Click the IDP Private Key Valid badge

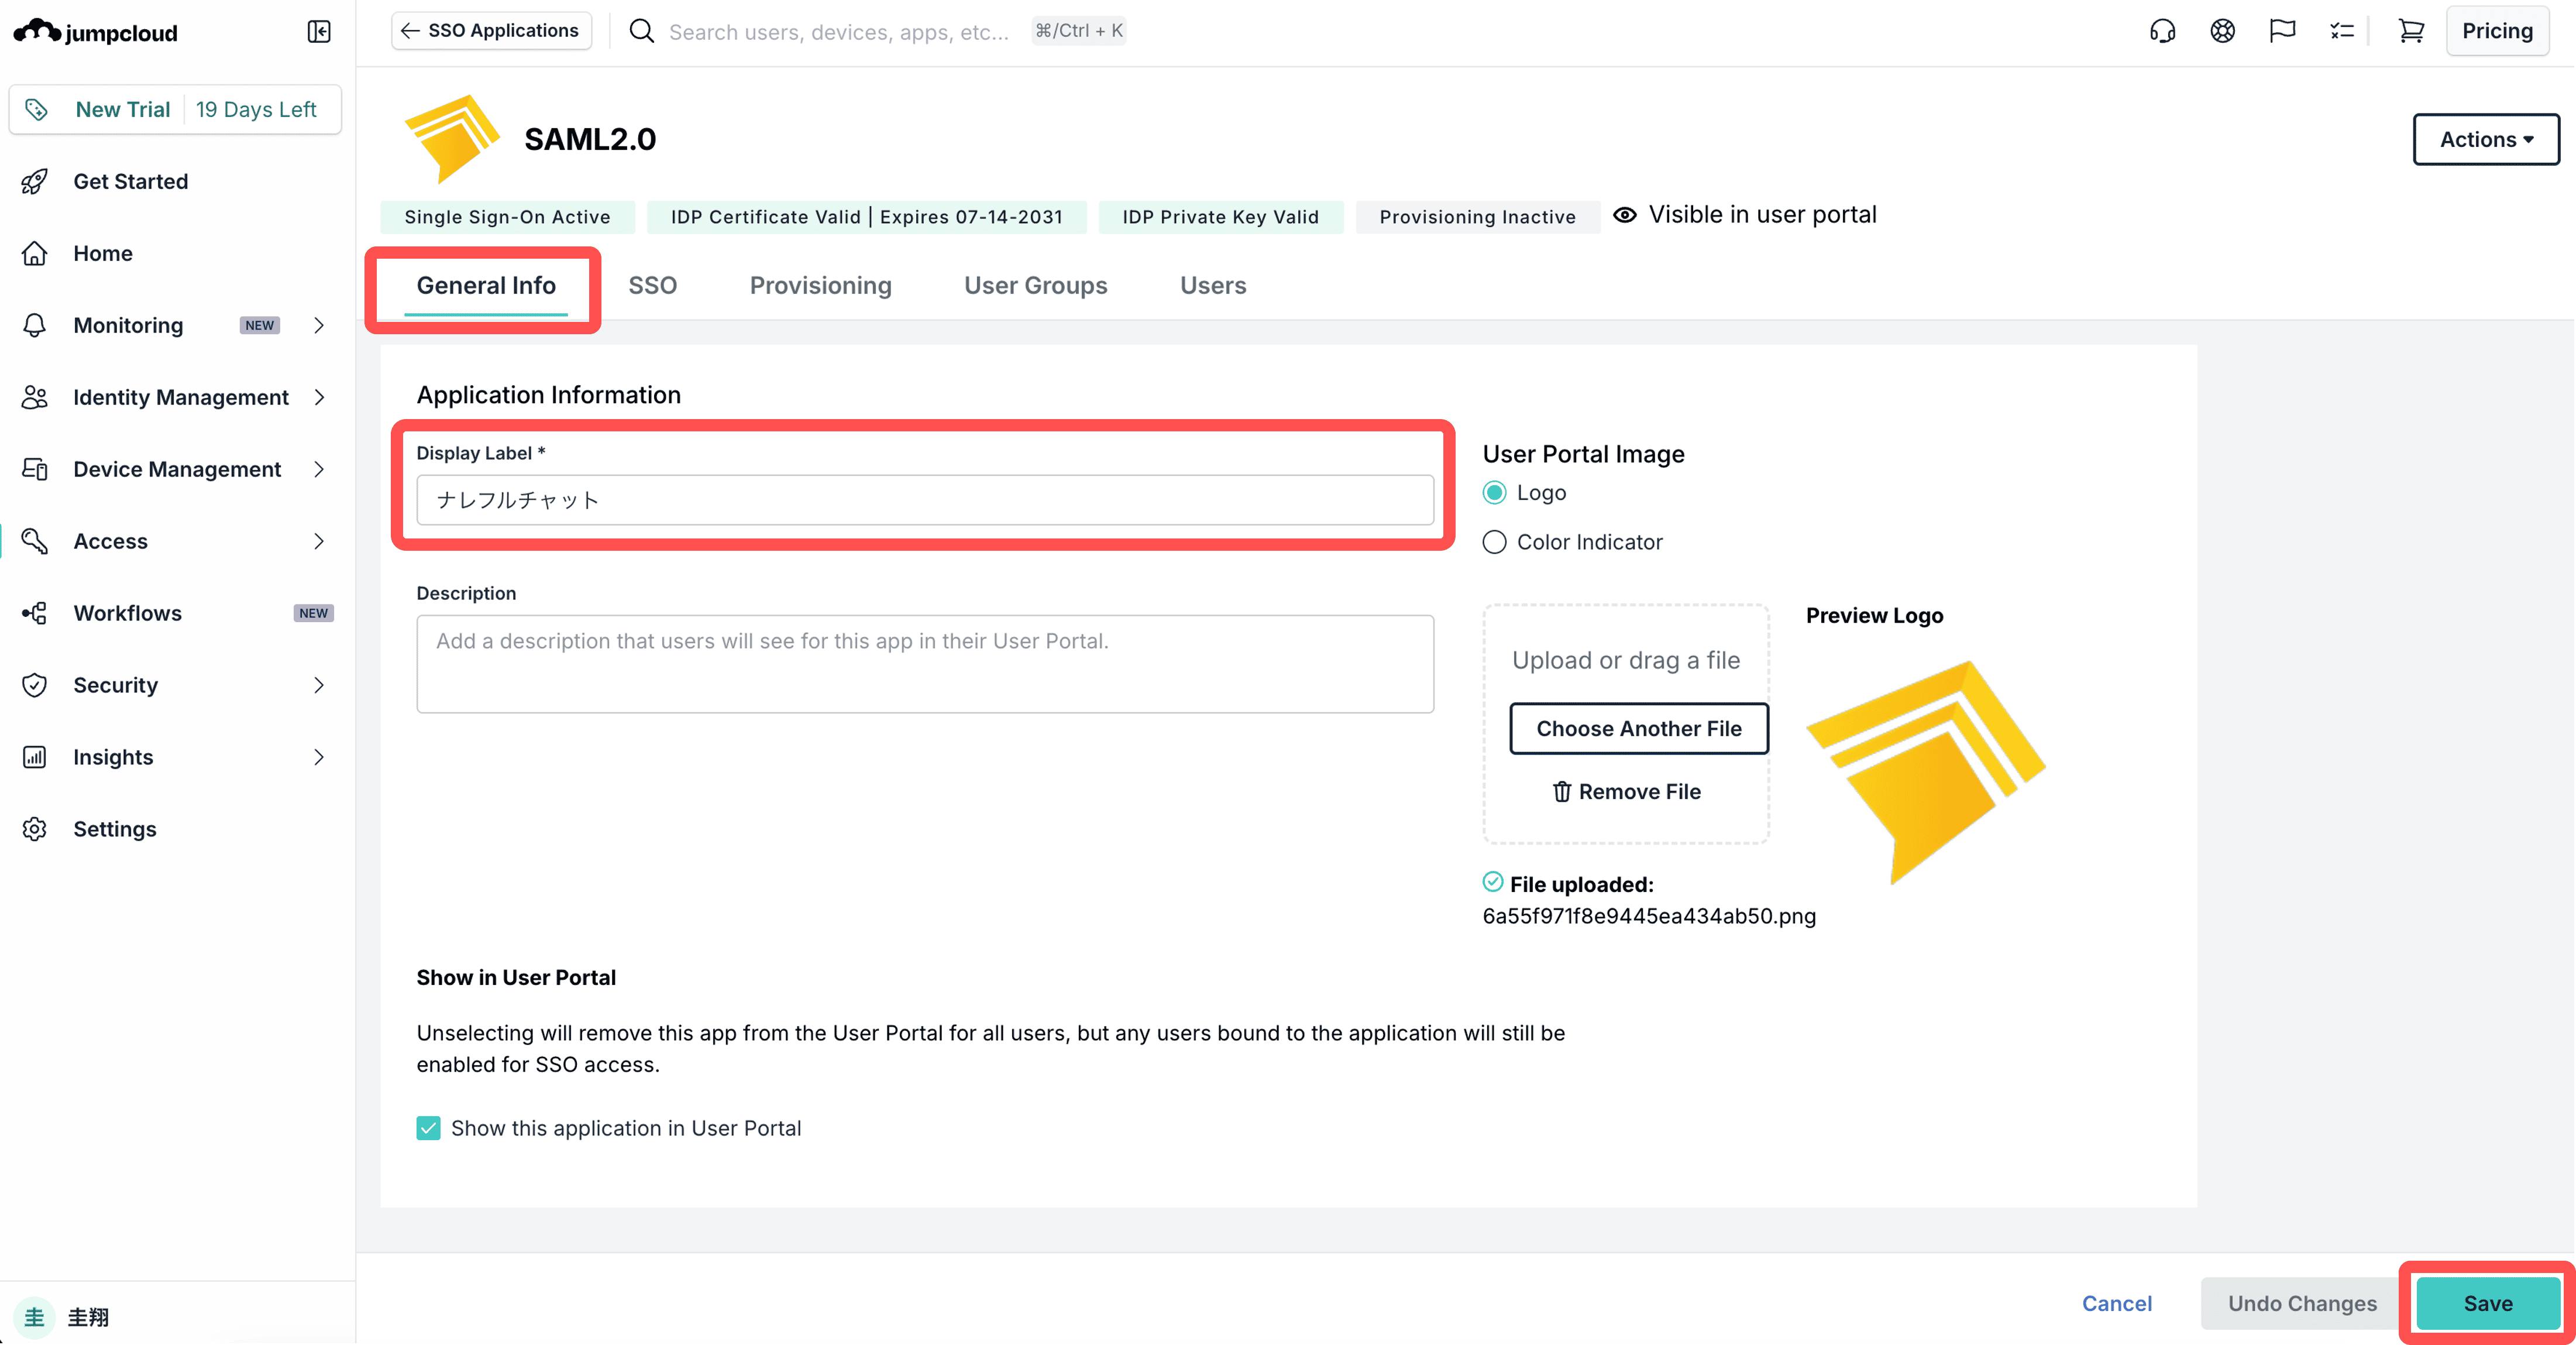click(1220, 217)
